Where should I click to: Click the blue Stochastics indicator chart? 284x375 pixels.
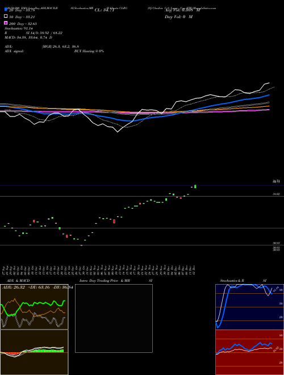(249, 307)
